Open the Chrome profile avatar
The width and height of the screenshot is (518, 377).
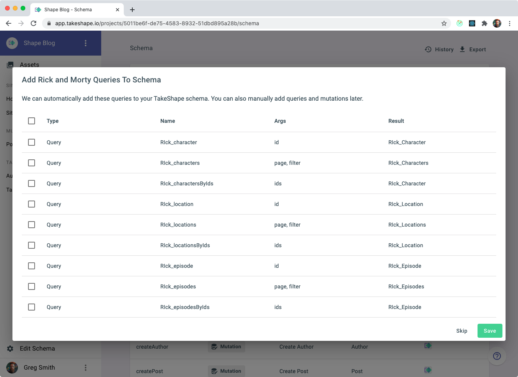pos(497,23)
